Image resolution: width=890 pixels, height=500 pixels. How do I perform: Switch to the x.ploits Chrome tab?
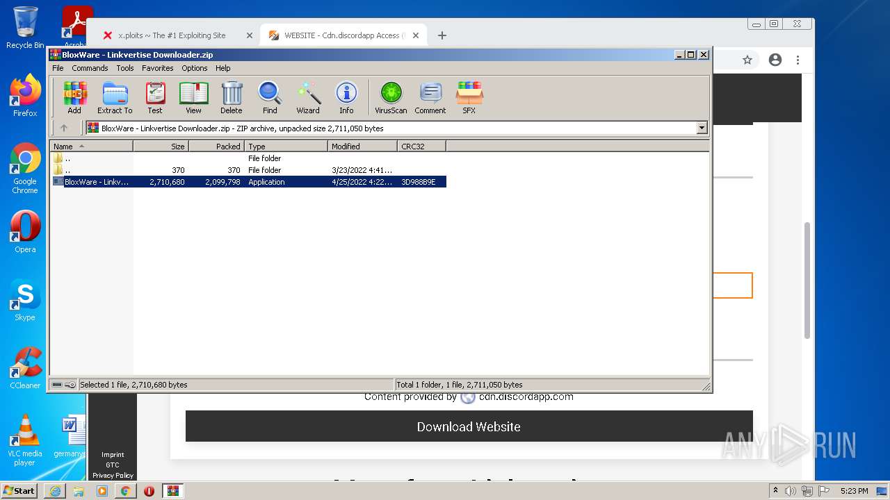tap(170, 35)
